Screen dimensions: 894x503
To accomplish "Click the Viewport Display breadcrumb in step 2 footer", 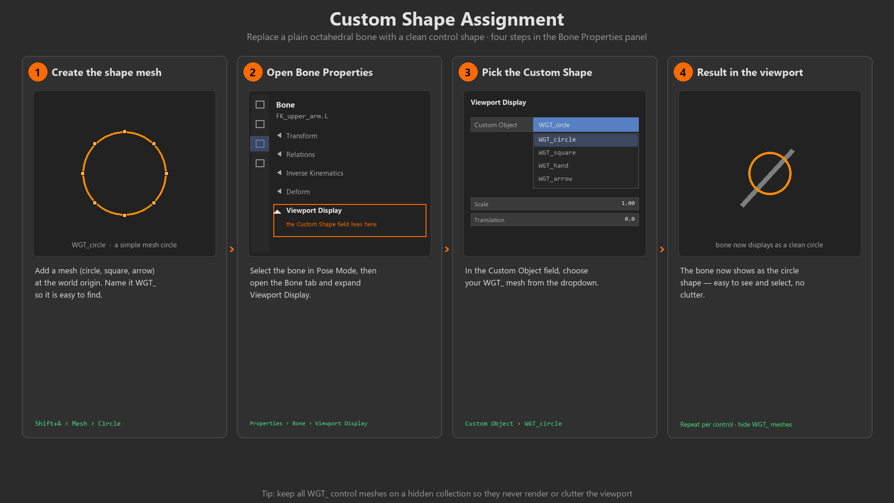I will coord(341,423).
